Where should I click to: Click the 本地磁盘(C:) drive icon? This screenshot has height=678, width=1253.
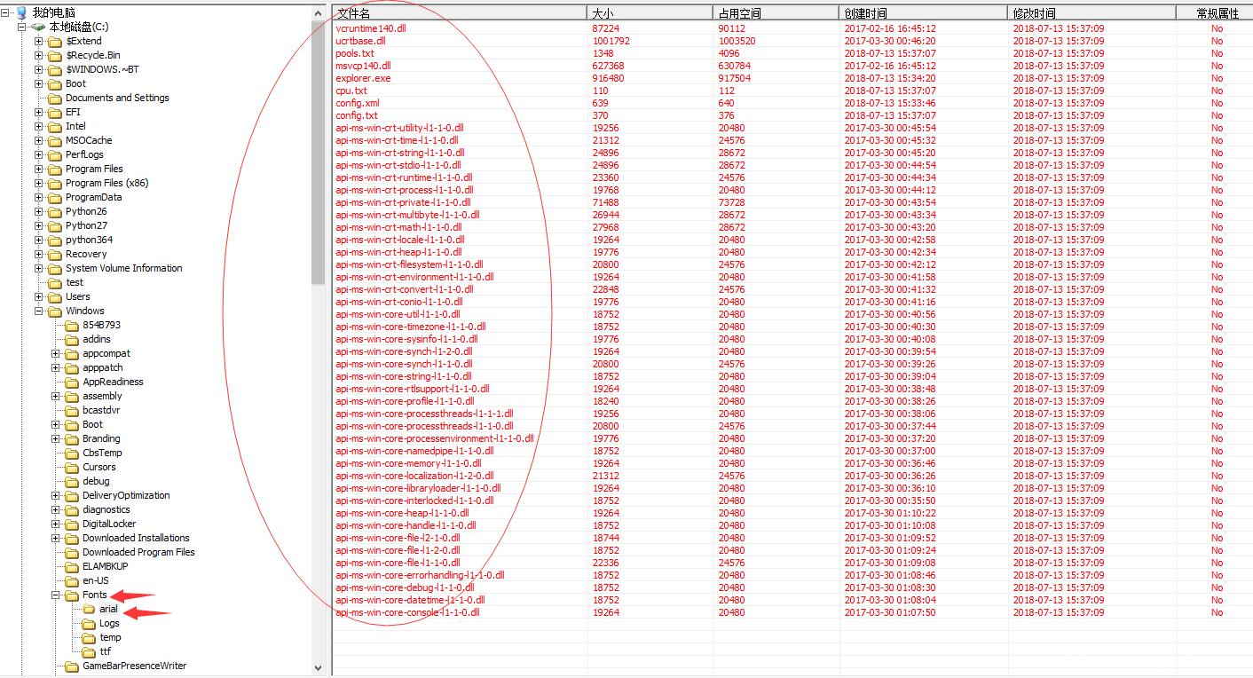(38, 27)
